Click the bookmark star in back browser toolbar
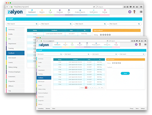Image resolution: width=152 pixels, height=115 pixels. pyautogui.click(x=125, y=7)
